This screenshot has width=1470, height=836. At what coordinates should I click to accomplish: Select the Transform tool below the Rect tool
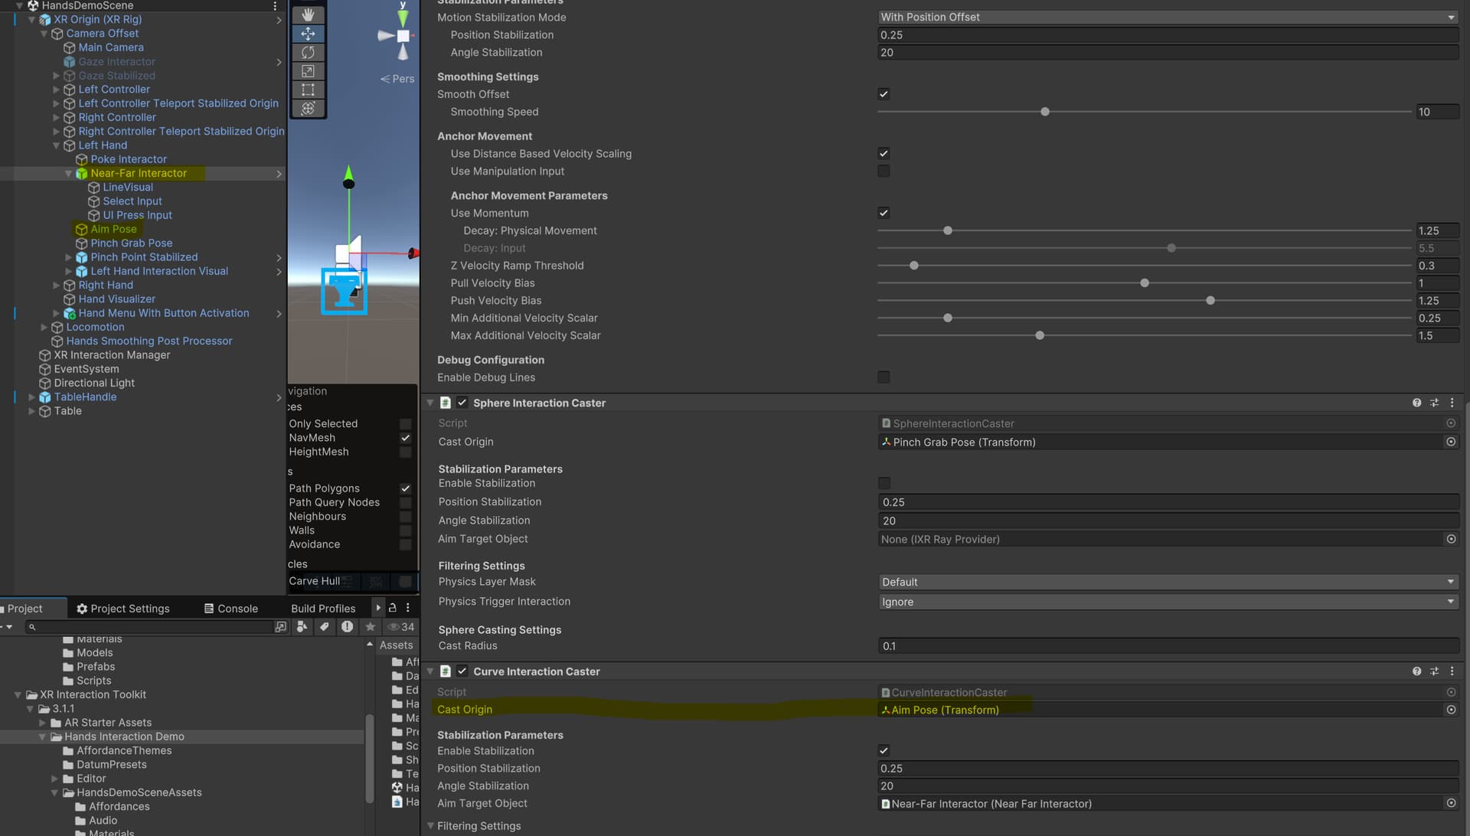coord(309,108)
